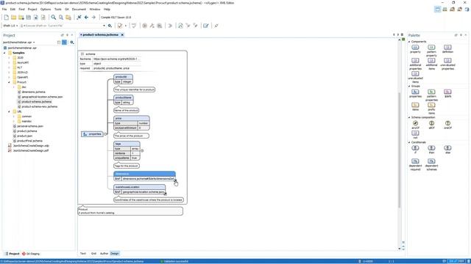The height and width of the screenshot is (264, 471).
Task: Open the File menu
Action: (x=4, y=10)
